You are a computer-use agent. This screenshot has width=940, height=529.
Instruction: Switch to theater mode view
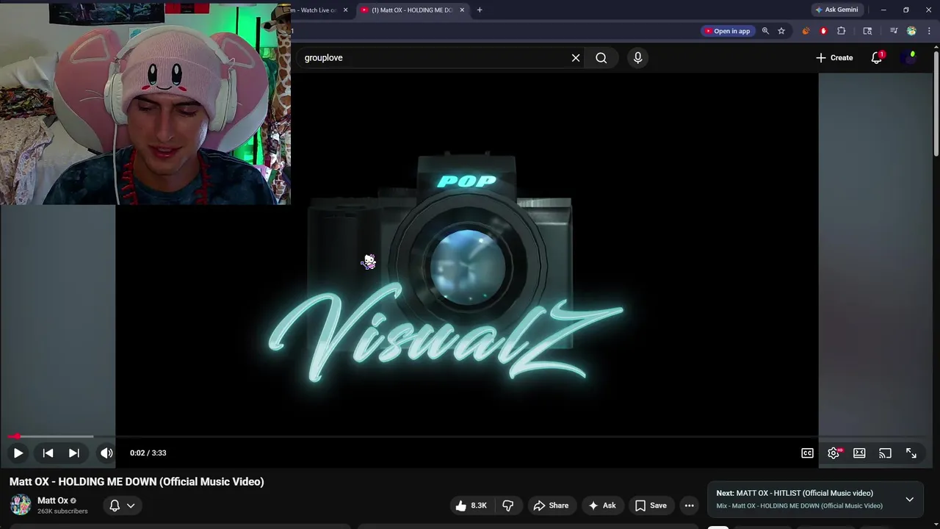859,453
